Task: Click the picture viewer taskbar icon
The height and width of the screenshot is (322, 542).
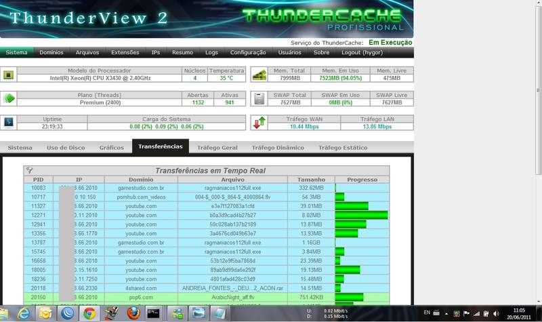Action: pyautogui.click(x=199, y=314)
